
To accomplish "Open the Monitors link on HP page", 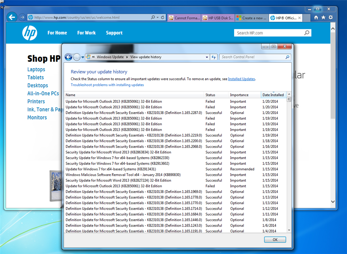I will [37, 118].
